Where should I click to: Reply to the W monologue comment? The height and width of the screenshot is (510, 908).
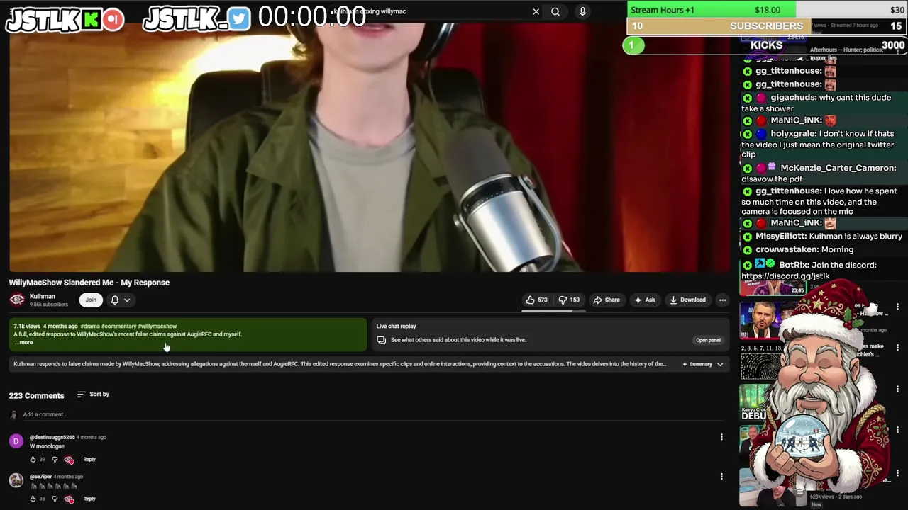89,460
